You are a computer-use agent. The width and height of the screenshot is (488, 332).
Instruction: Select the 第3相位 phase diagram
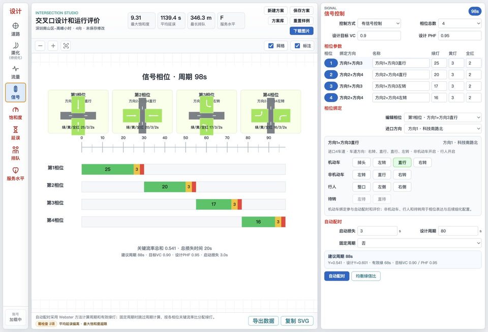[206, 112]
